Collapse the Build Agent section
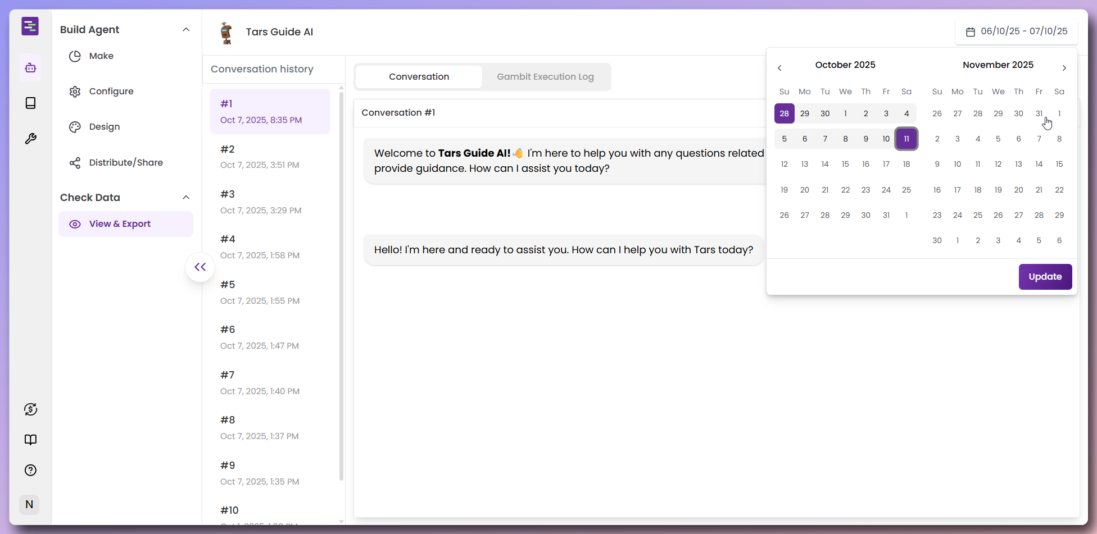The height and width of the screenshot is (534, 1097). tap(186, 30)
